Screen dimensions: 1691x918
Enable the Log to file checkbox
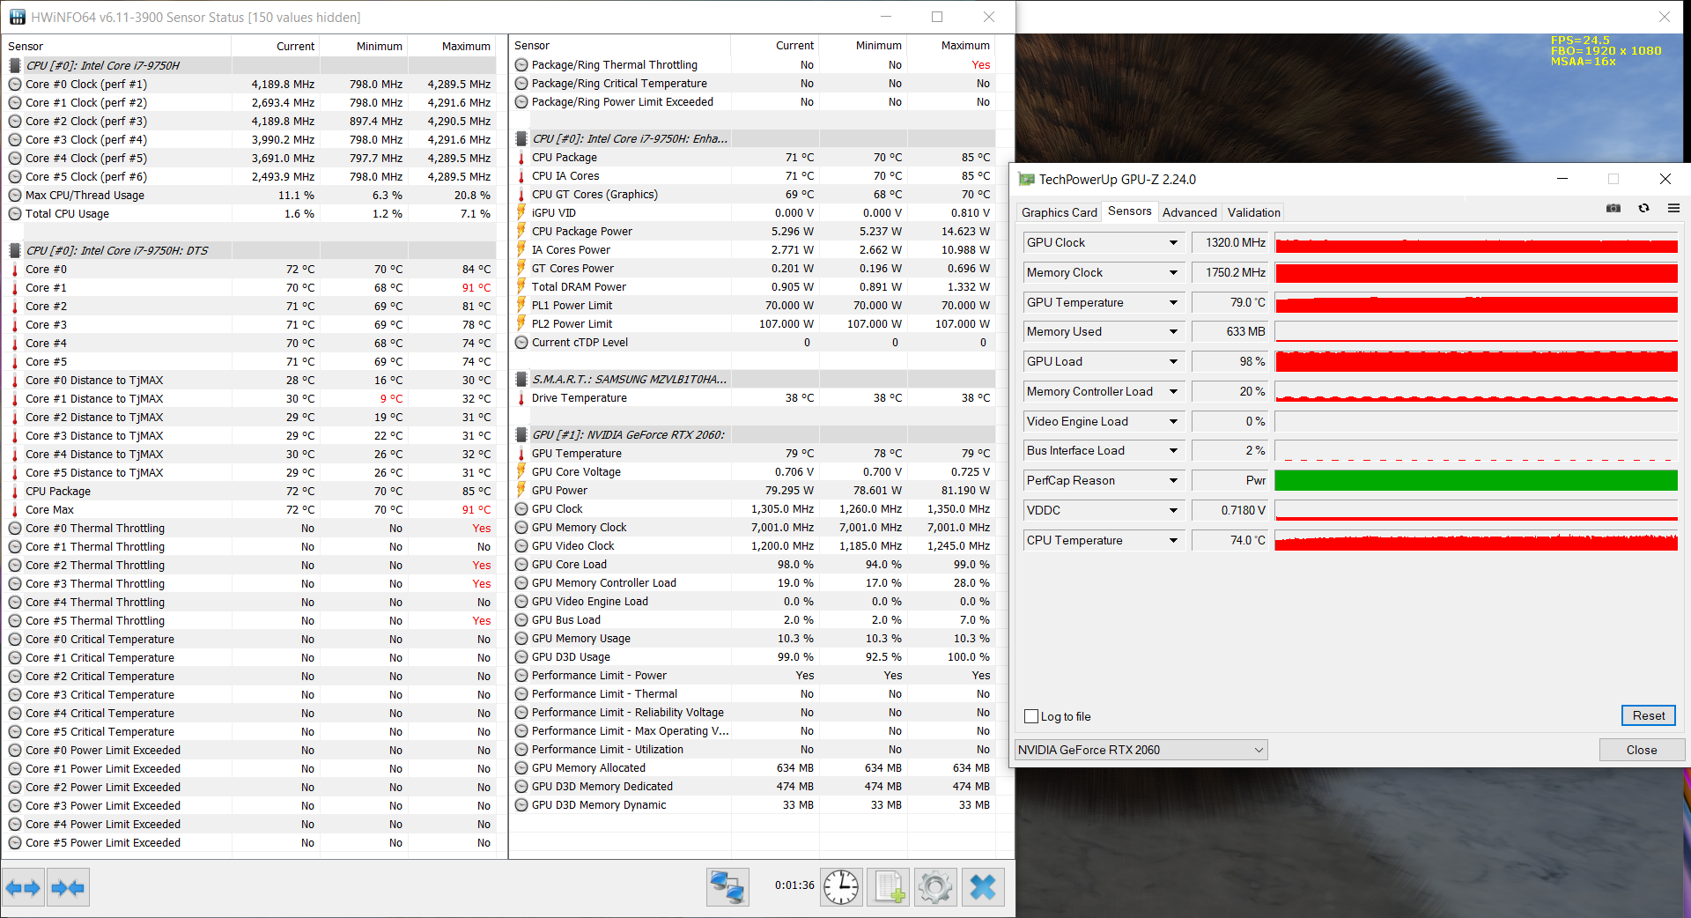click(x=1031, y=716)
